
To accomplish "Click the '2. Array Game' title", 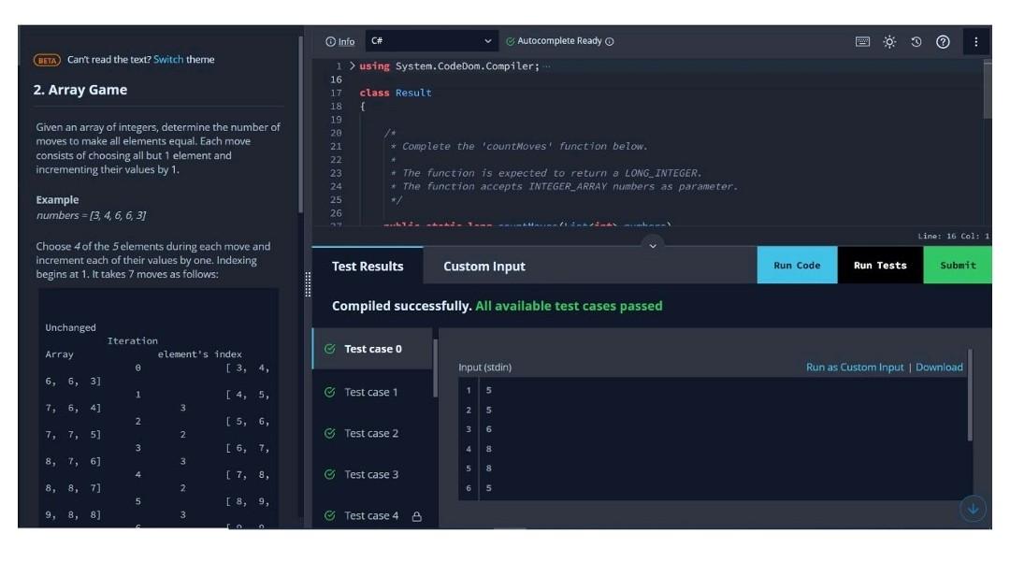I will pyautogui.click(x=79, y=90).
